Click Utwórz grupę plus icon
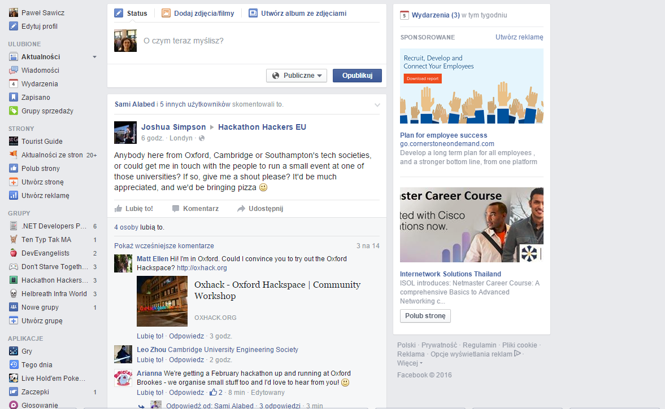 coord(14,321)
